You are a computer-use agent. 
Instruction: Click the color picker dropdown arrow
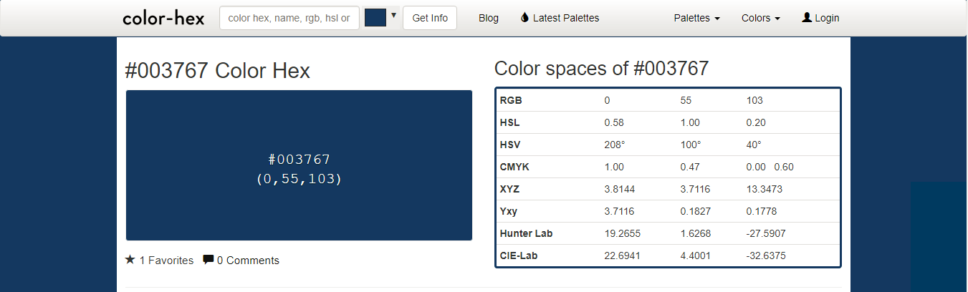(393, 15)
